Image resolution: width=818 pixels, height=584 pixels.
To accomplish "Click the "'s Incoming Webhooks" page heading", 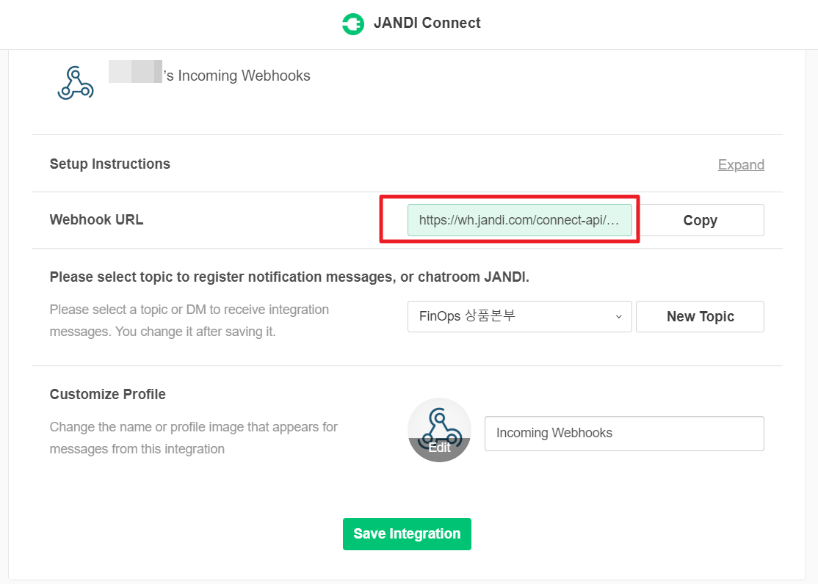I will coord(237,76).
